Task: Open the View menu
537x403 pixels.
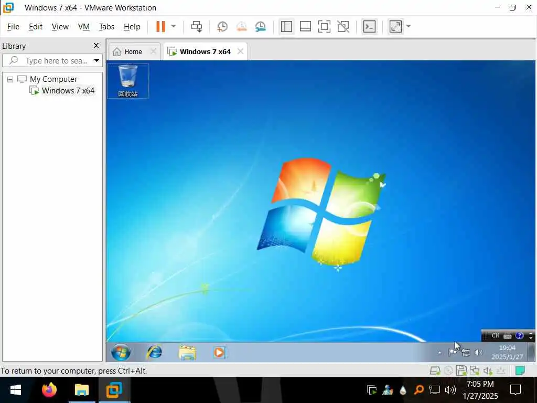Action: (x=60, y=27)
